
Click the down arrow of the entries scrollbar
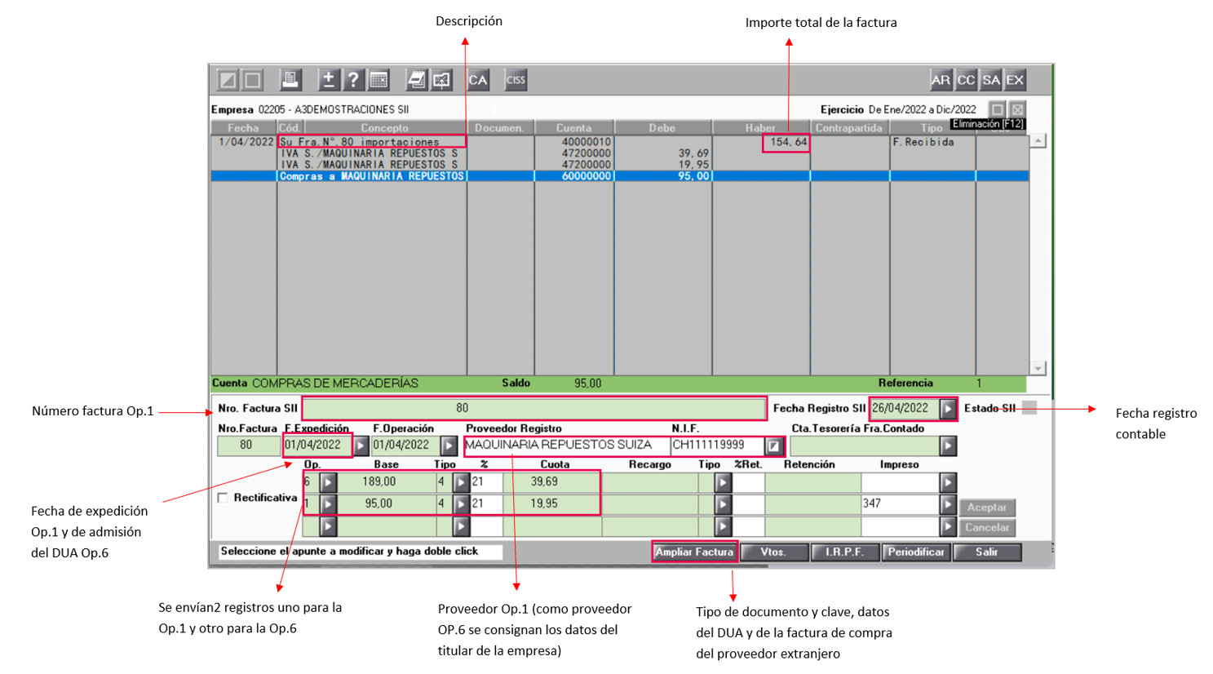[x=1038, y=369]
